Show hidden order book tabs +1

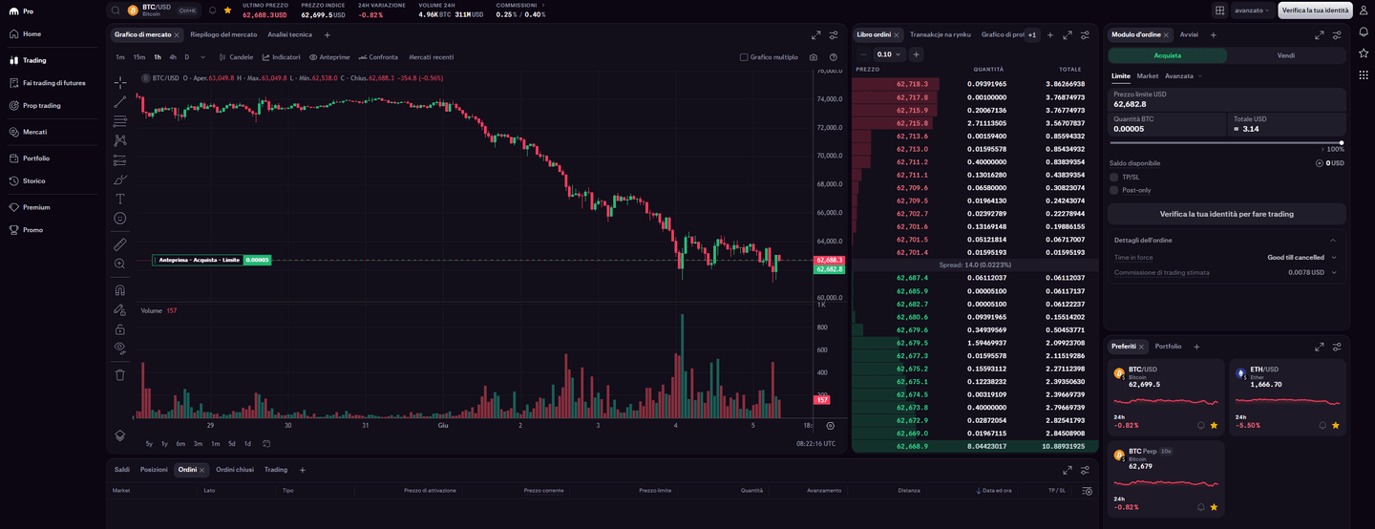[1031, 34]
